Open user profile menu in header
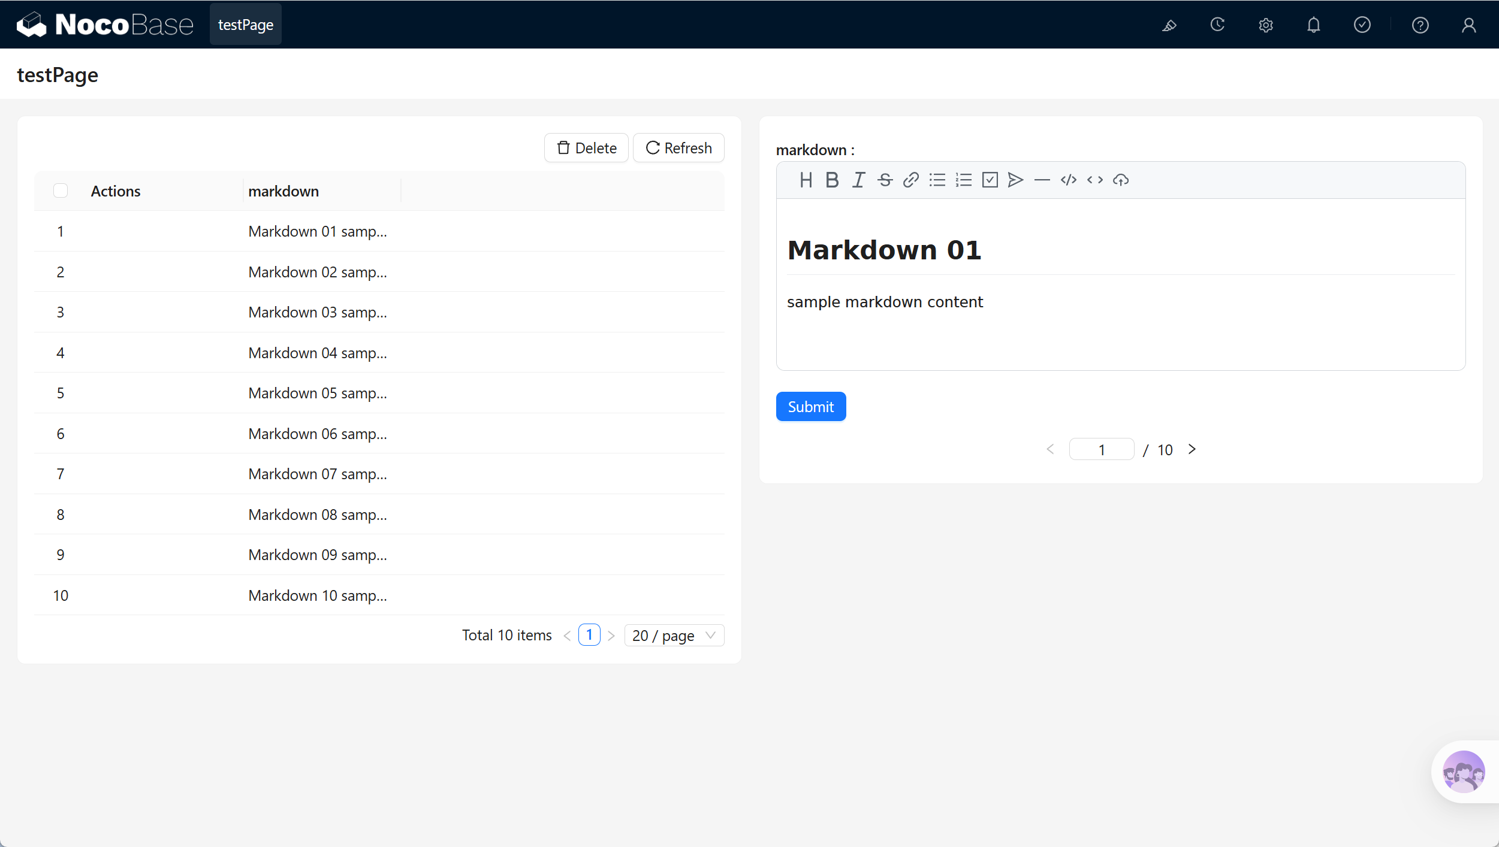 [1469, 25]
